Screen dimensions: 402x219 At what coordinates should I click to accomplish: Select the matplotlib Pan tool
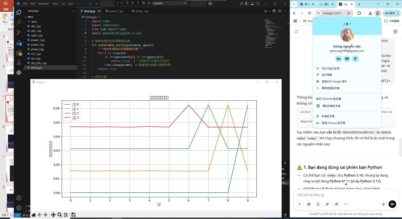click(x=53, y=215)
